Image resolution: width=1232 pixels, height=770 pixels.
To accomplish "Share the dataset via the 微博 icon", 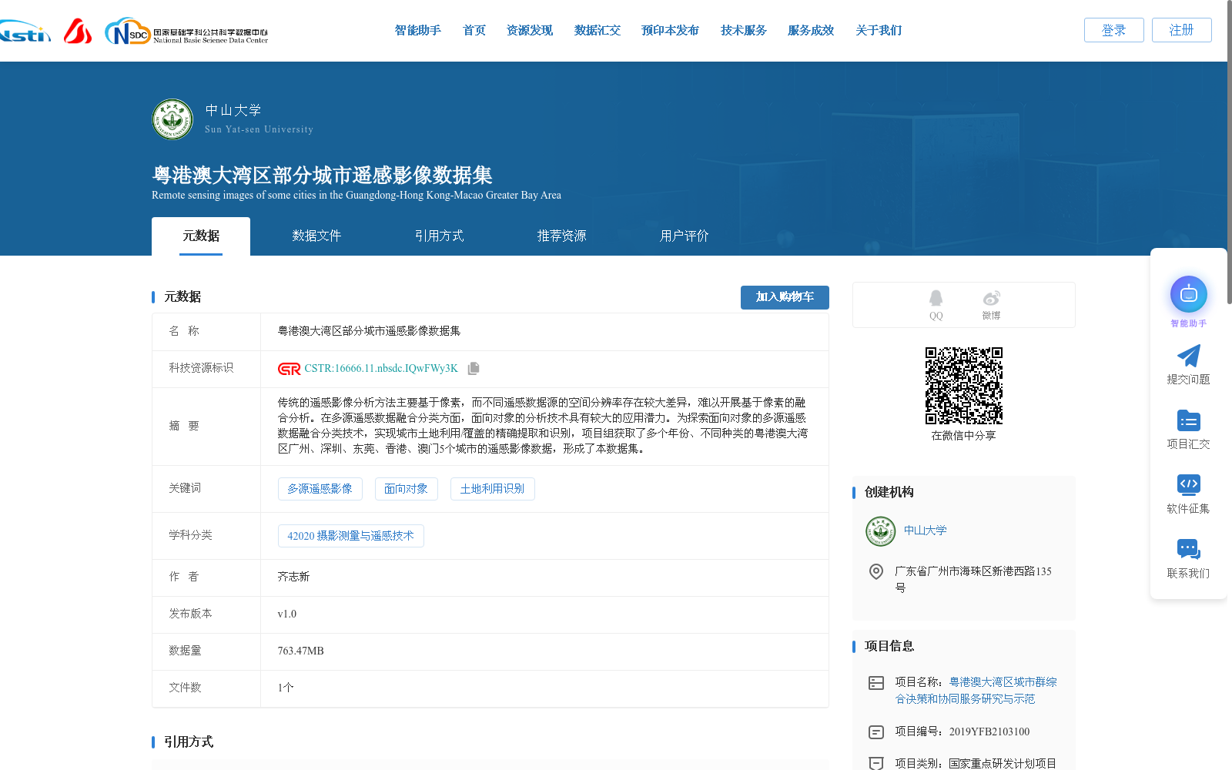I will 991,299.
